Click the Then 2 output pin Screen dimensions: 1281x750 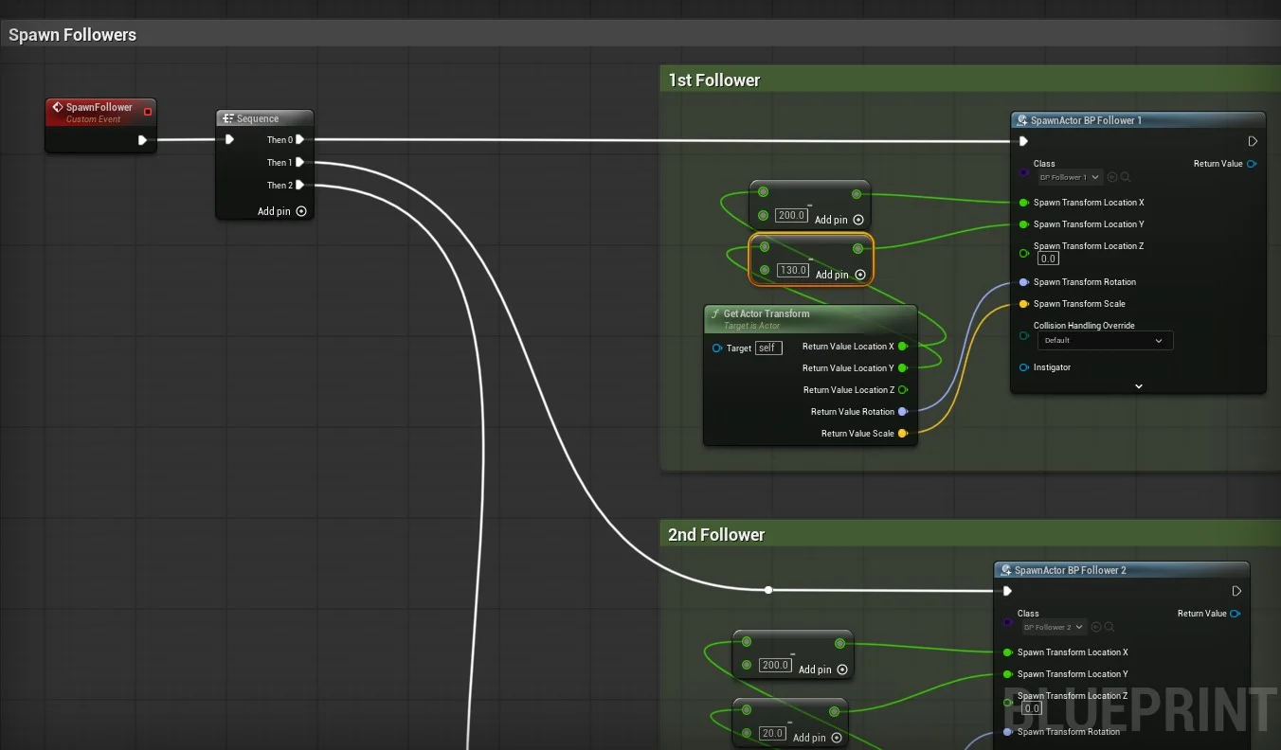[x=299, y=185]
